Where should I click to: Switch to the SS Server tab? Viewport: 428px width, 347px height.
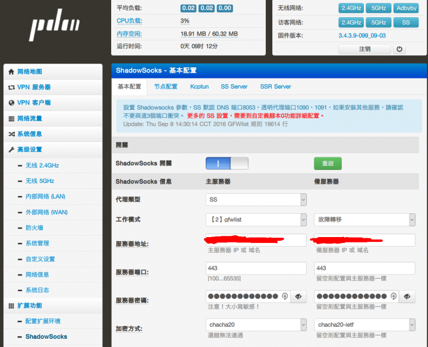coord(234,87)
